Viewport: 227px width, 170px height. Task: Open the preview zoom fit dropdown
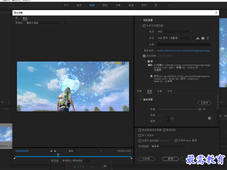click(73, 151)
